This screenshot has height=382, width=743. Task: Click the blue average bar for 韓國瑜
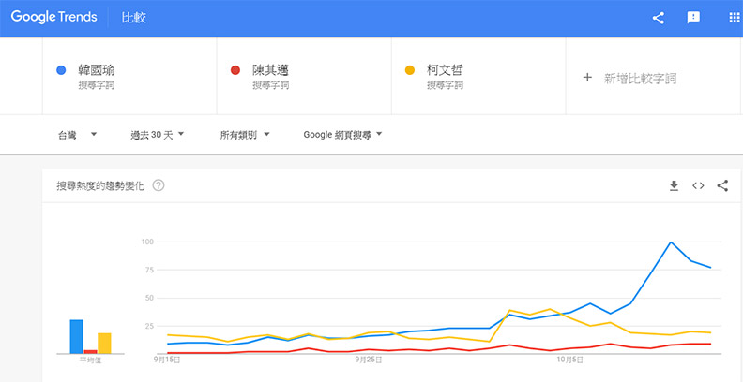(77, 337)
